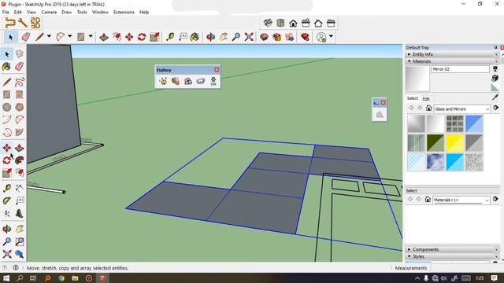Open the Materials<1> collection dropdown
This screenshot has height=283, width=504.
click(461, 200)
